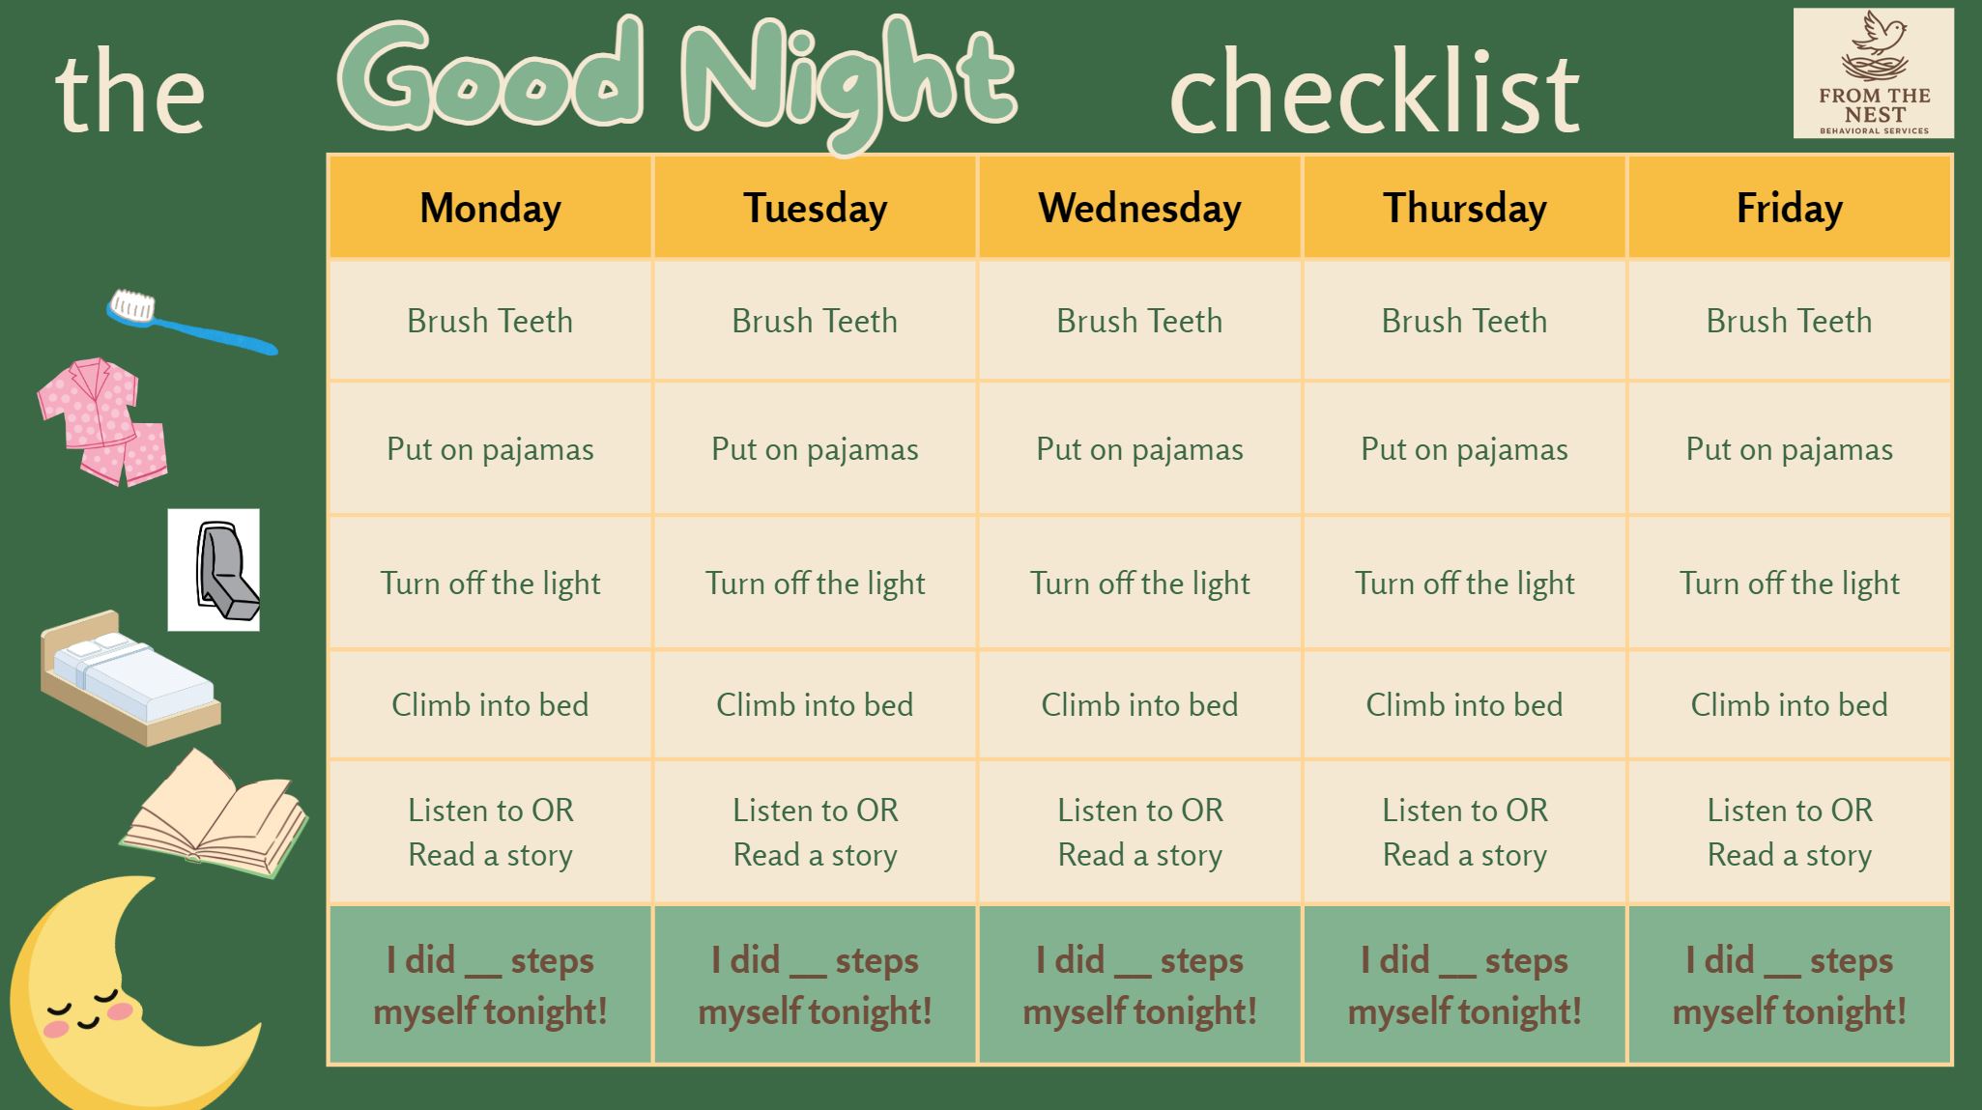Click the bed illustration
This screenshot has height=1110, width=1982.
(x=129, y=676)
